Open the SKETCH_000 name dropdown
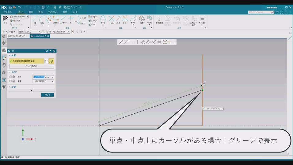The height and width of the screenshot is (165, 293). 27,17
